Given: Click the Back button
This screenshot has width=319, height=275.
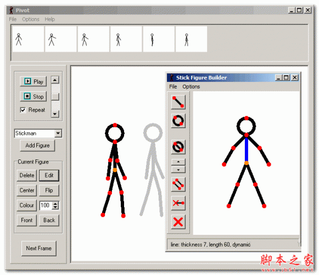Looking at the screenshot, I should pos(49,221).
